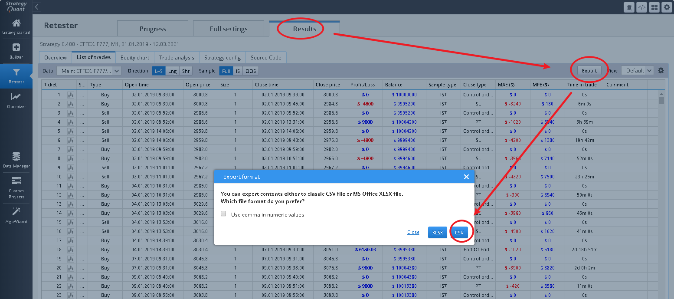
Task: Click the table settings gear beside View
Action: point(661,71)
